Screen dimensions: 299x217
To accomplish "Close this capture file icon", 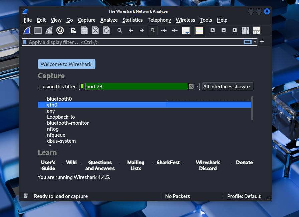I will tap(95, 30).
